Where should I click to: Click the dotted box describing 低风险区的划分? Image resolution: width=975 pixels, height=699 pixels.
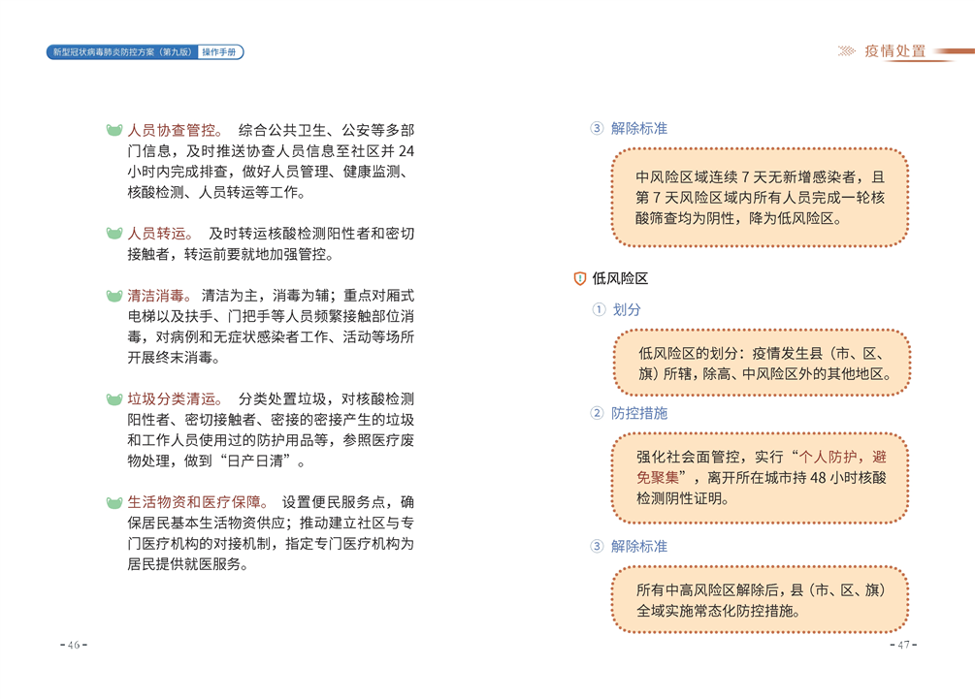pyautogui.click(x=760, y=363)
